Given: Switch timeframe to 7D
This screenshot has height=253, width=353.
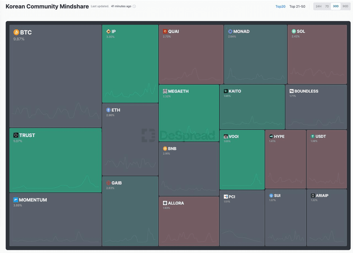Looking at the screenshot, I should click(327, 6).
